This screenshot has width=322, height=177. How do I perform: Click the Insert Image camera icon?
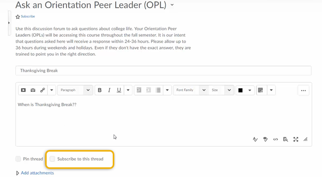[x=33, y=90]
